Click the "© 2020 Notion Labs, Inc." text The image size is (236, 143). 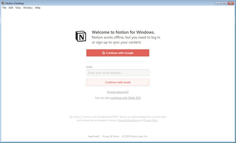pos(135,136)
